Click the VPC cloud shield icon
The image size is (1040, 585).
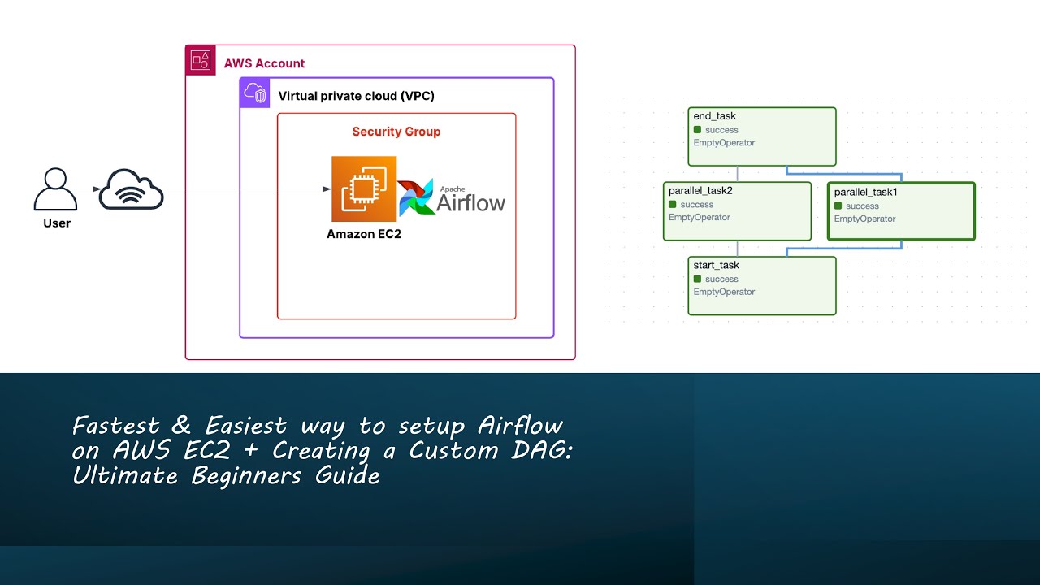click(255, 93)
